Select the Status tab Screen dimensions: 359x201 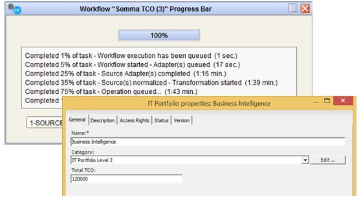[x=162, y=121]
